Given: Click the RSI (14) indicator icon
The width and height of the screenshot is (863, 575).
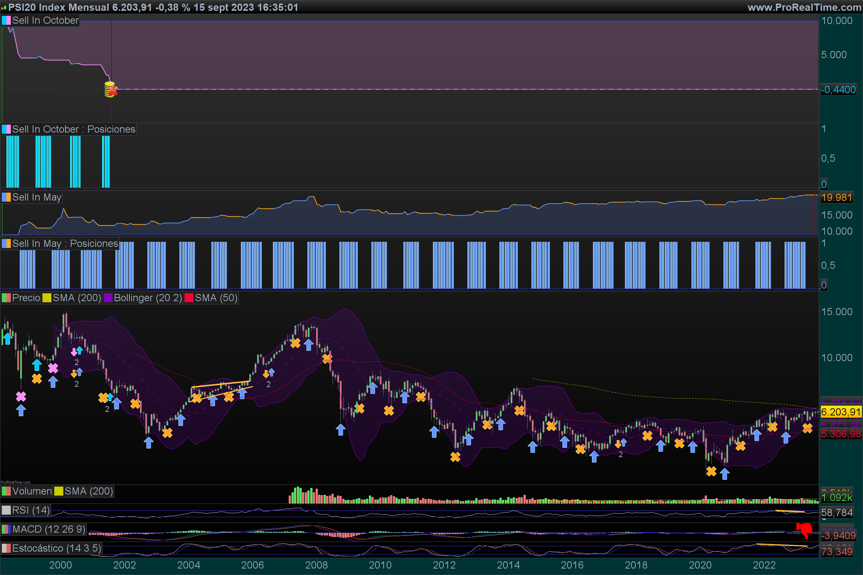Looking at the screenshot, I should pyautogui.click(x=6, y=510).
